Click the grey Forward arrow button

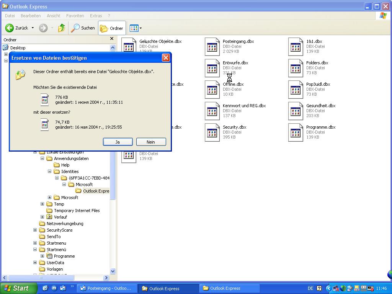pos(43,28)
